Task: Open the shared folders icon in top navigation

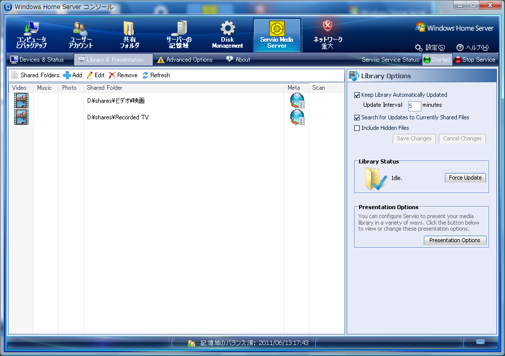Action: [129, 29]
